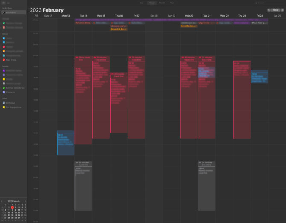Toggle the Automator calendar checkbox

point(4,12)
